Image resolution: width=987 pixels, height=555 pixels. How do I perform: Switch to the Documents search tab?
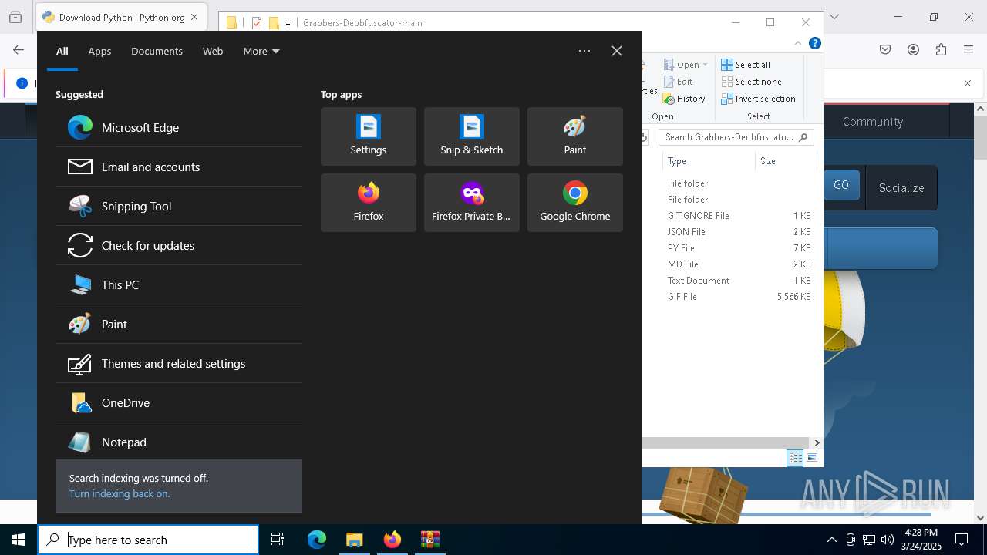pos(157,51)
